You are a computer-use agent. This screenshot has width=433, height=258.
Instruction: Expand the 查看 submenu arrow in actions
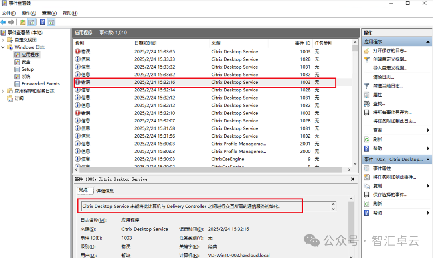click(428, 130)
